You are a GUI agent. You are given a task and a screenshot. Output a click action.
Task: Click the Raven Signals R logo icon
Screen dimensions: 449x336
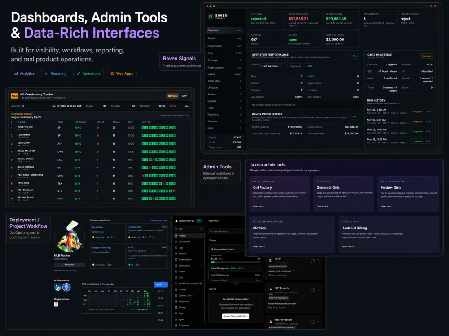click(211, 17)
